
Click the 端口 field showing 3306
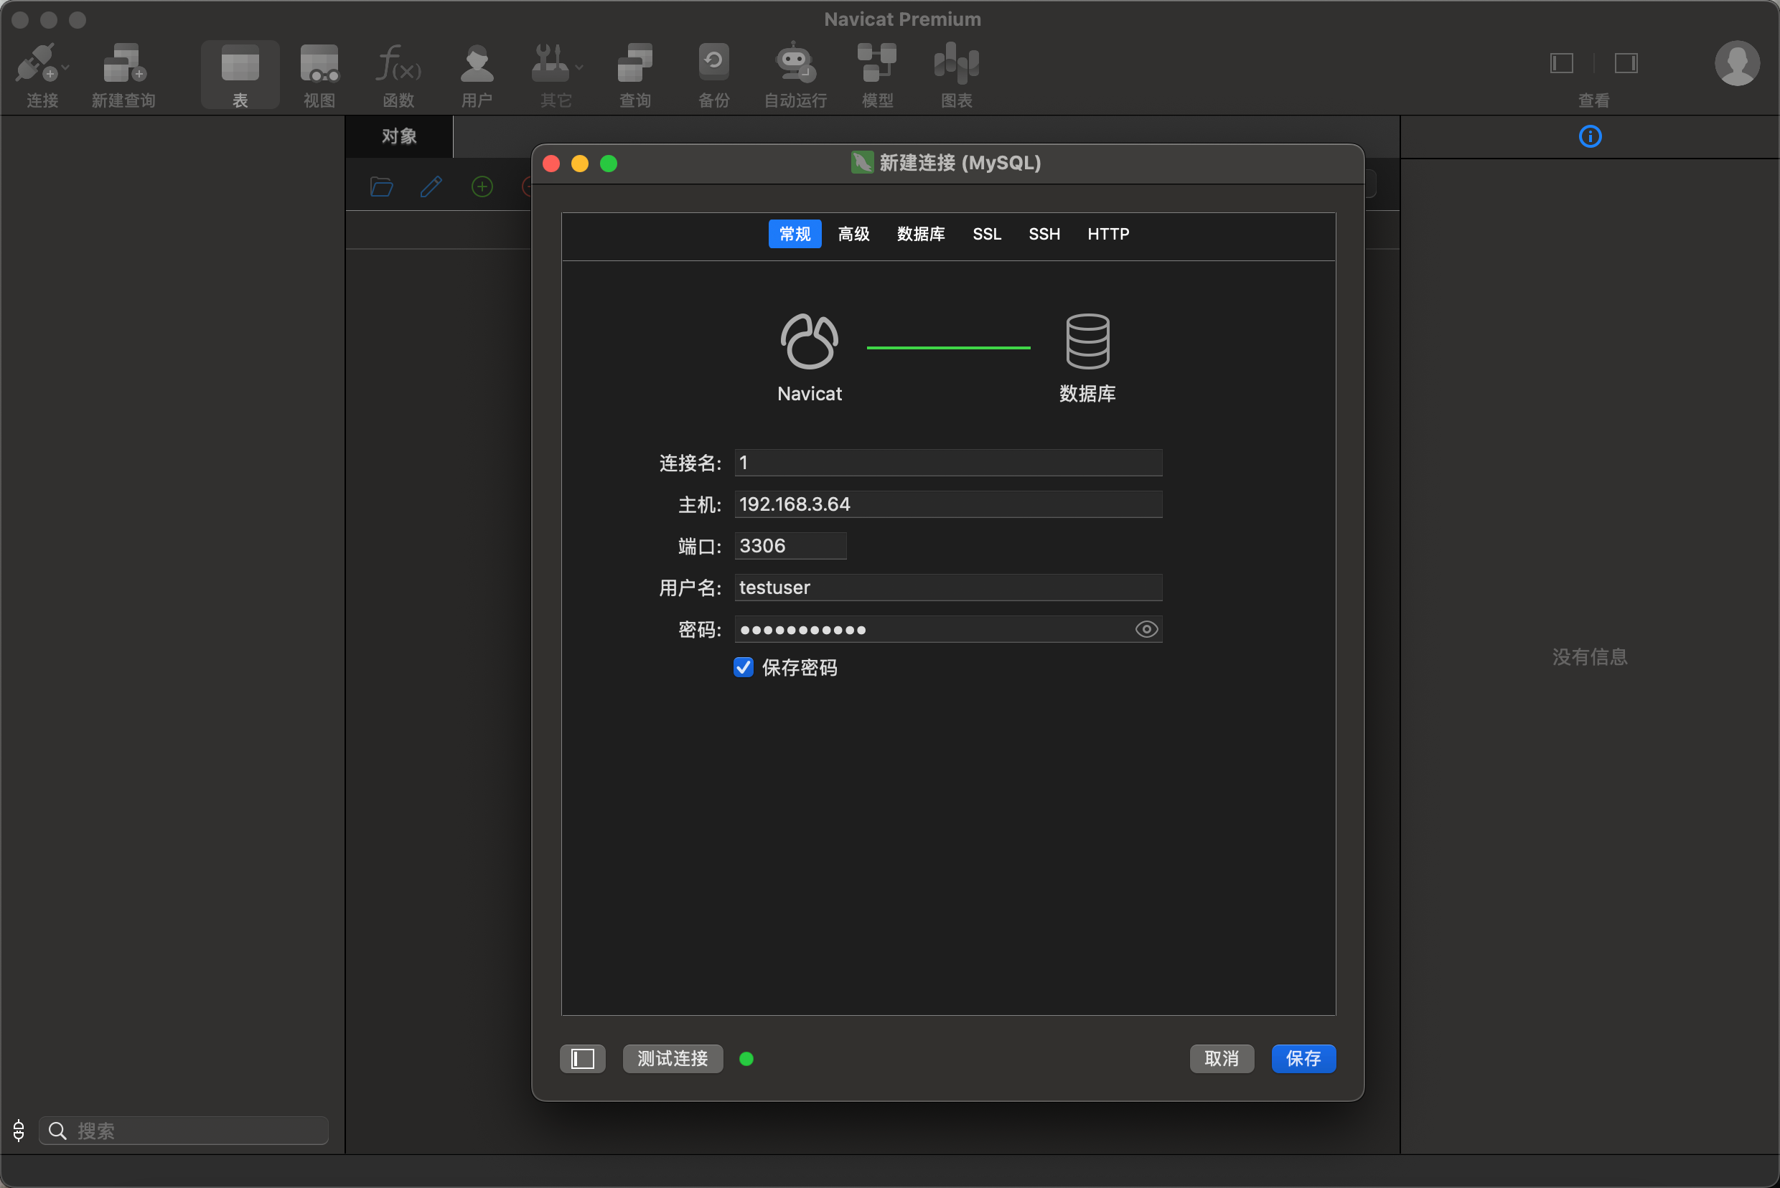[790, 545]
